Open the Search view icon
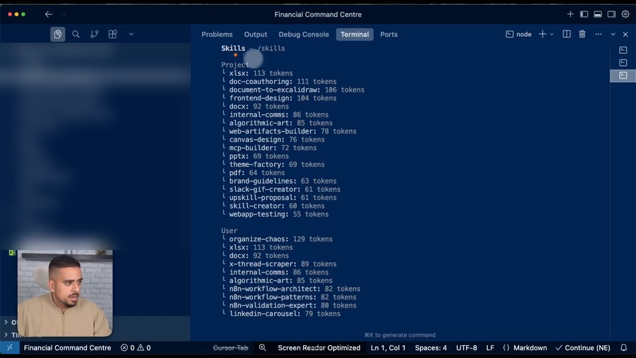The height and width of the screenshot is (358, 636). point(76,34)
